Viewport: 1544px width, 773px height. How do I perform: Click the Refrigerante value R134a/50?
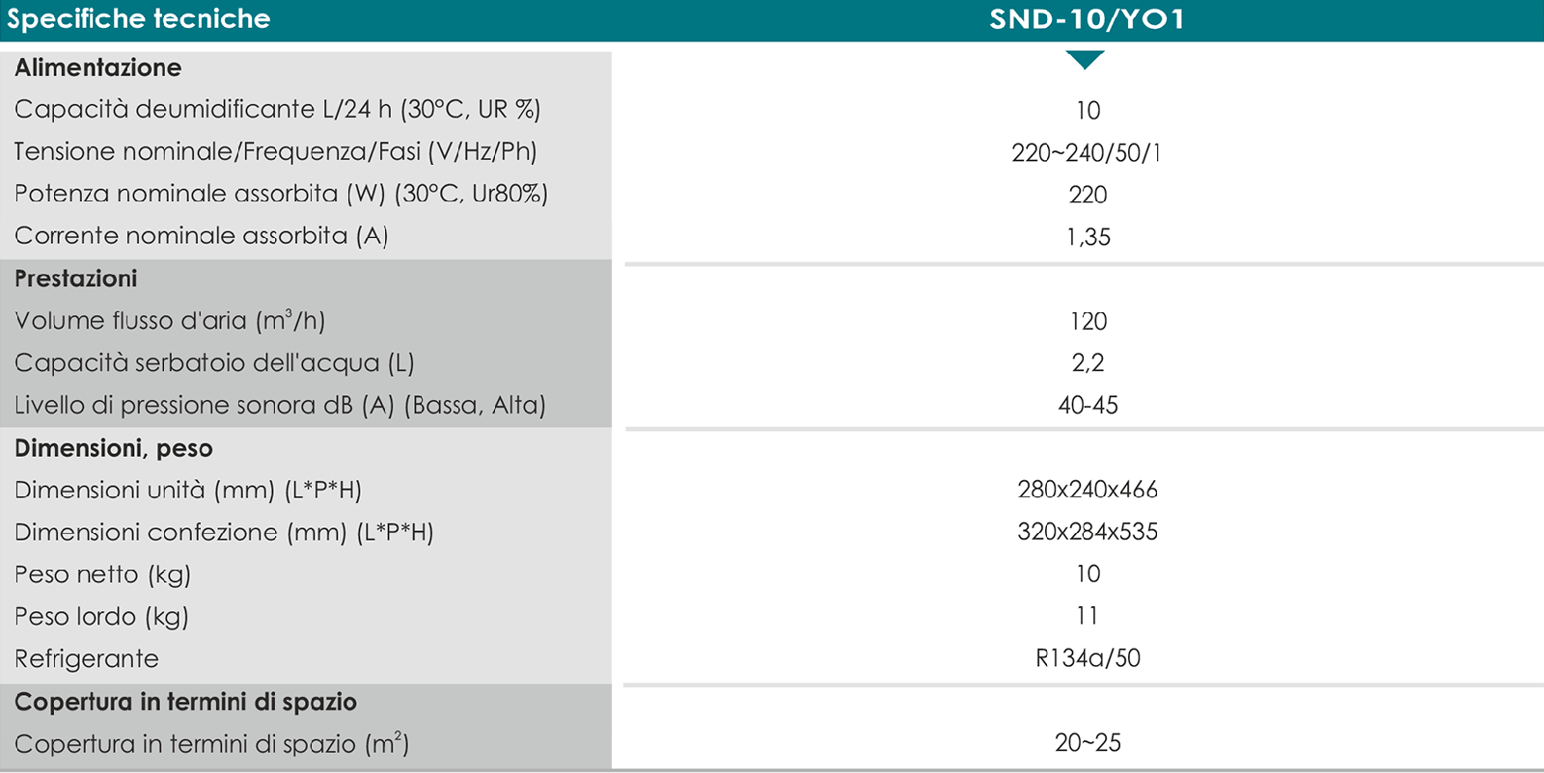tap(1088, 658)
